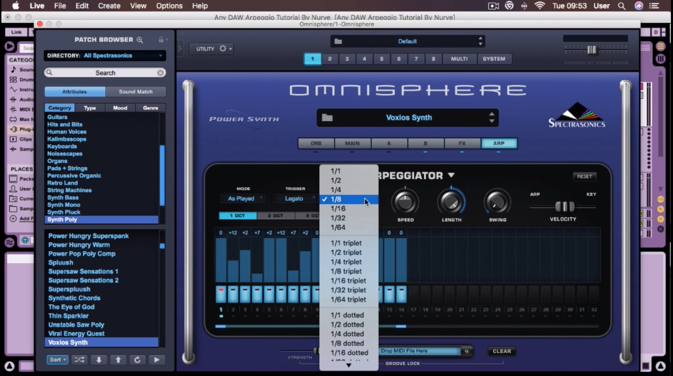This screenshot has width=673, height=376.
Task: Toggle arpeggiator step 17 button
Action: pos(414,295)
